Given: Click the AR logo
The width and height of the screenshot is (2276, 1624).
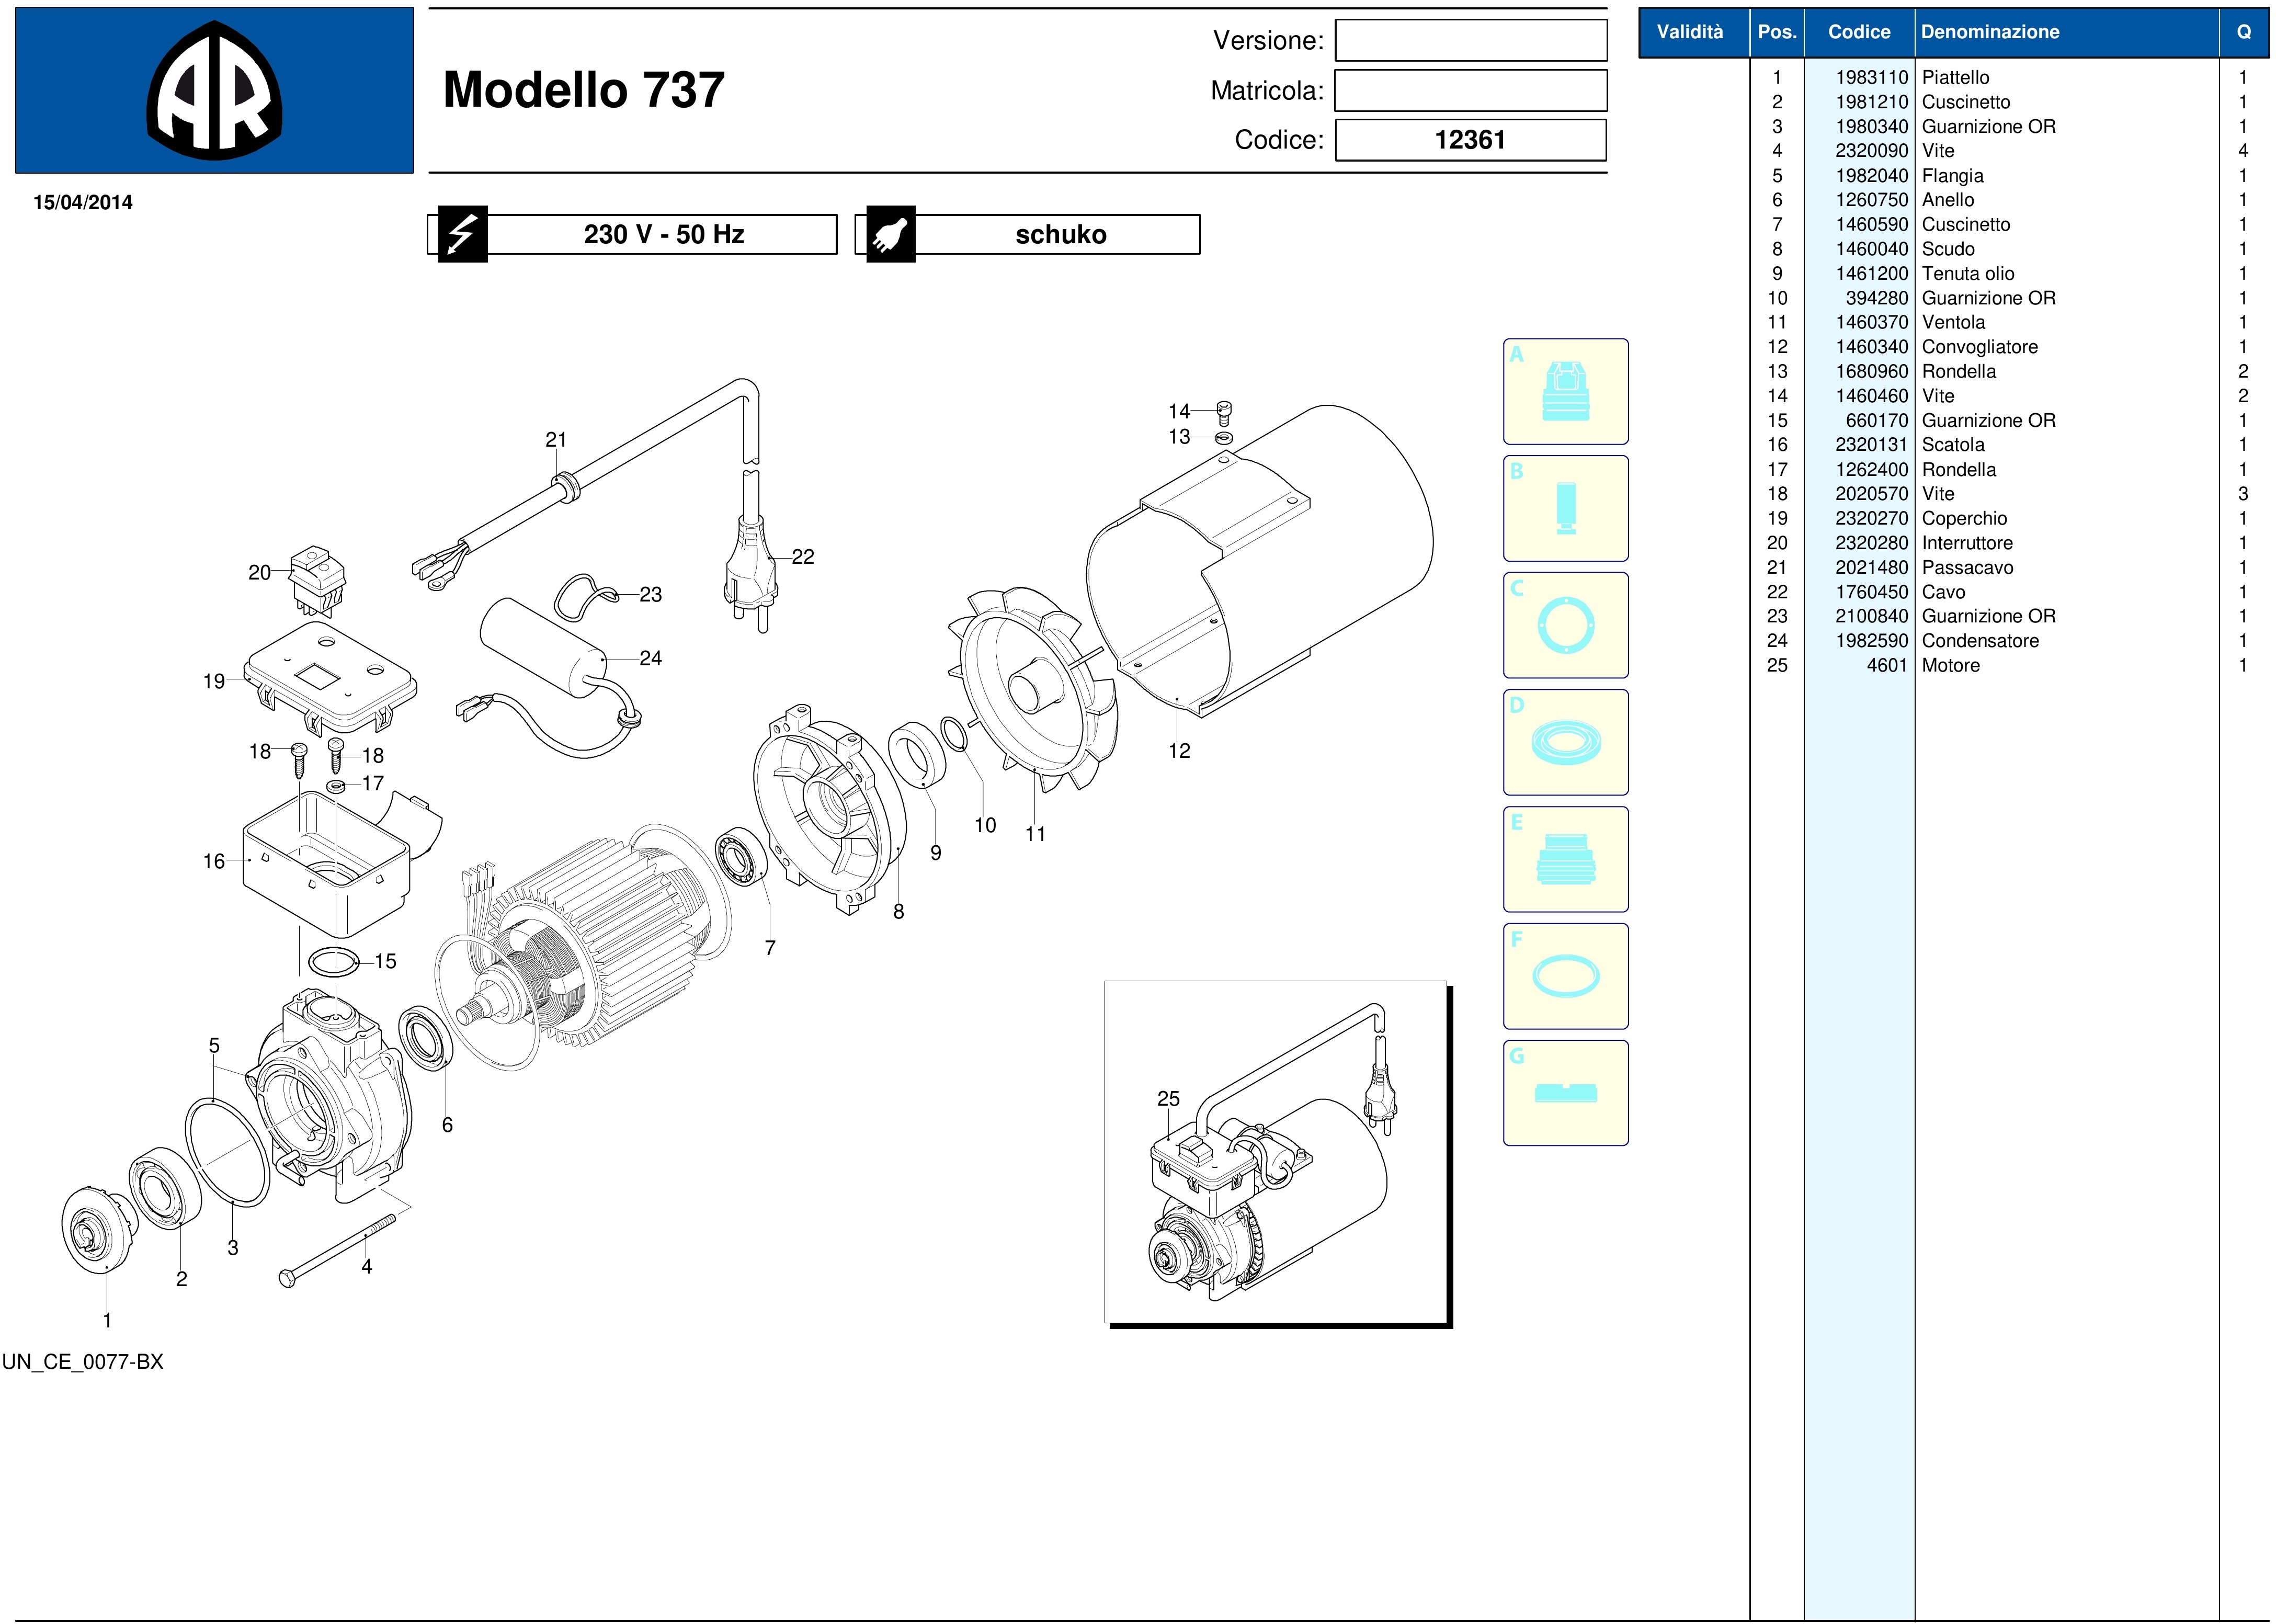Looking at the screenshot, I should coord(214,91).
